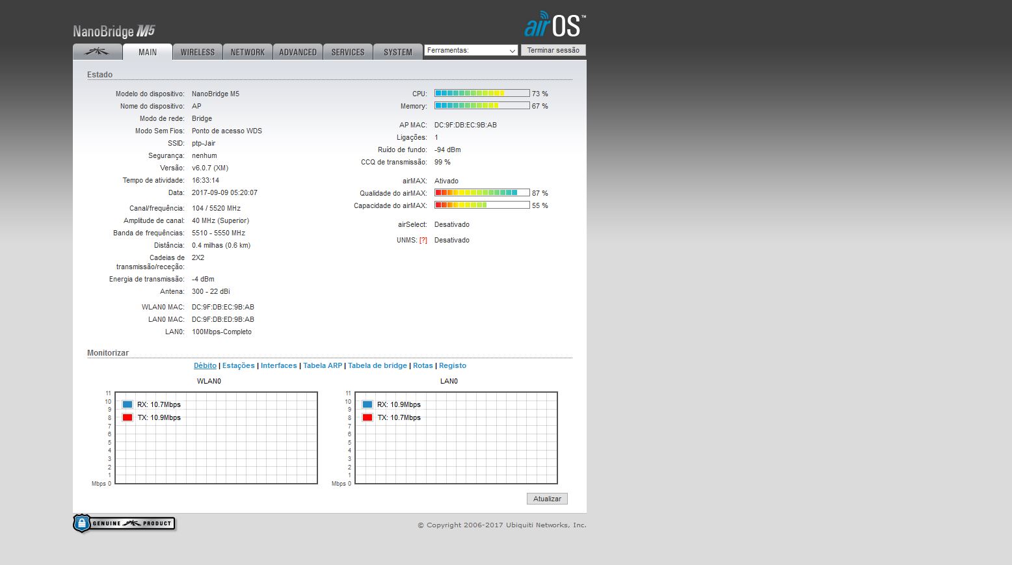This screenshot has width=1012, height=565.
Task: Open the Interfaces link
Action: 279,366
